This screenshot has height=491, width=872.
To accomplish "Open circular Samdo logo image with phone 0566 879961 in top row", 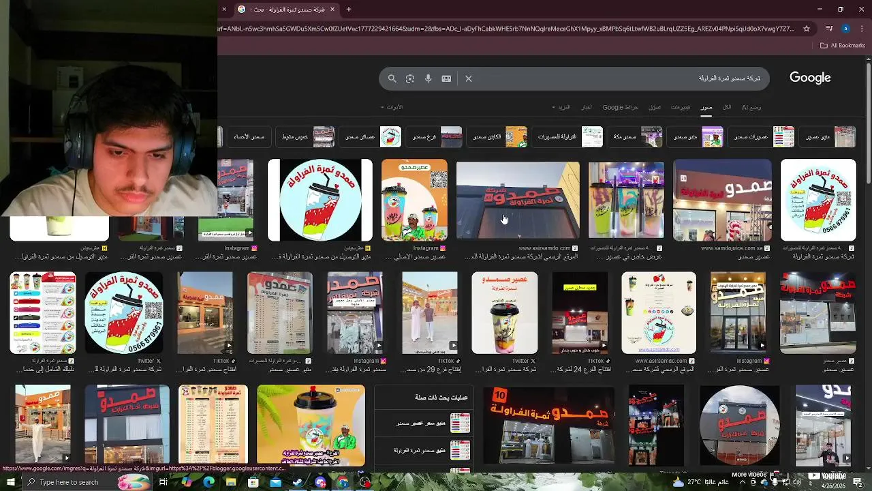I will 818,200.
